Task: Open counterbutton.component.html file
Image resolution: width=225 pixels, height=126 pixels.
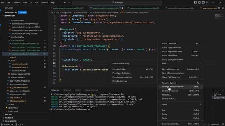Action: tap(26, 27)
